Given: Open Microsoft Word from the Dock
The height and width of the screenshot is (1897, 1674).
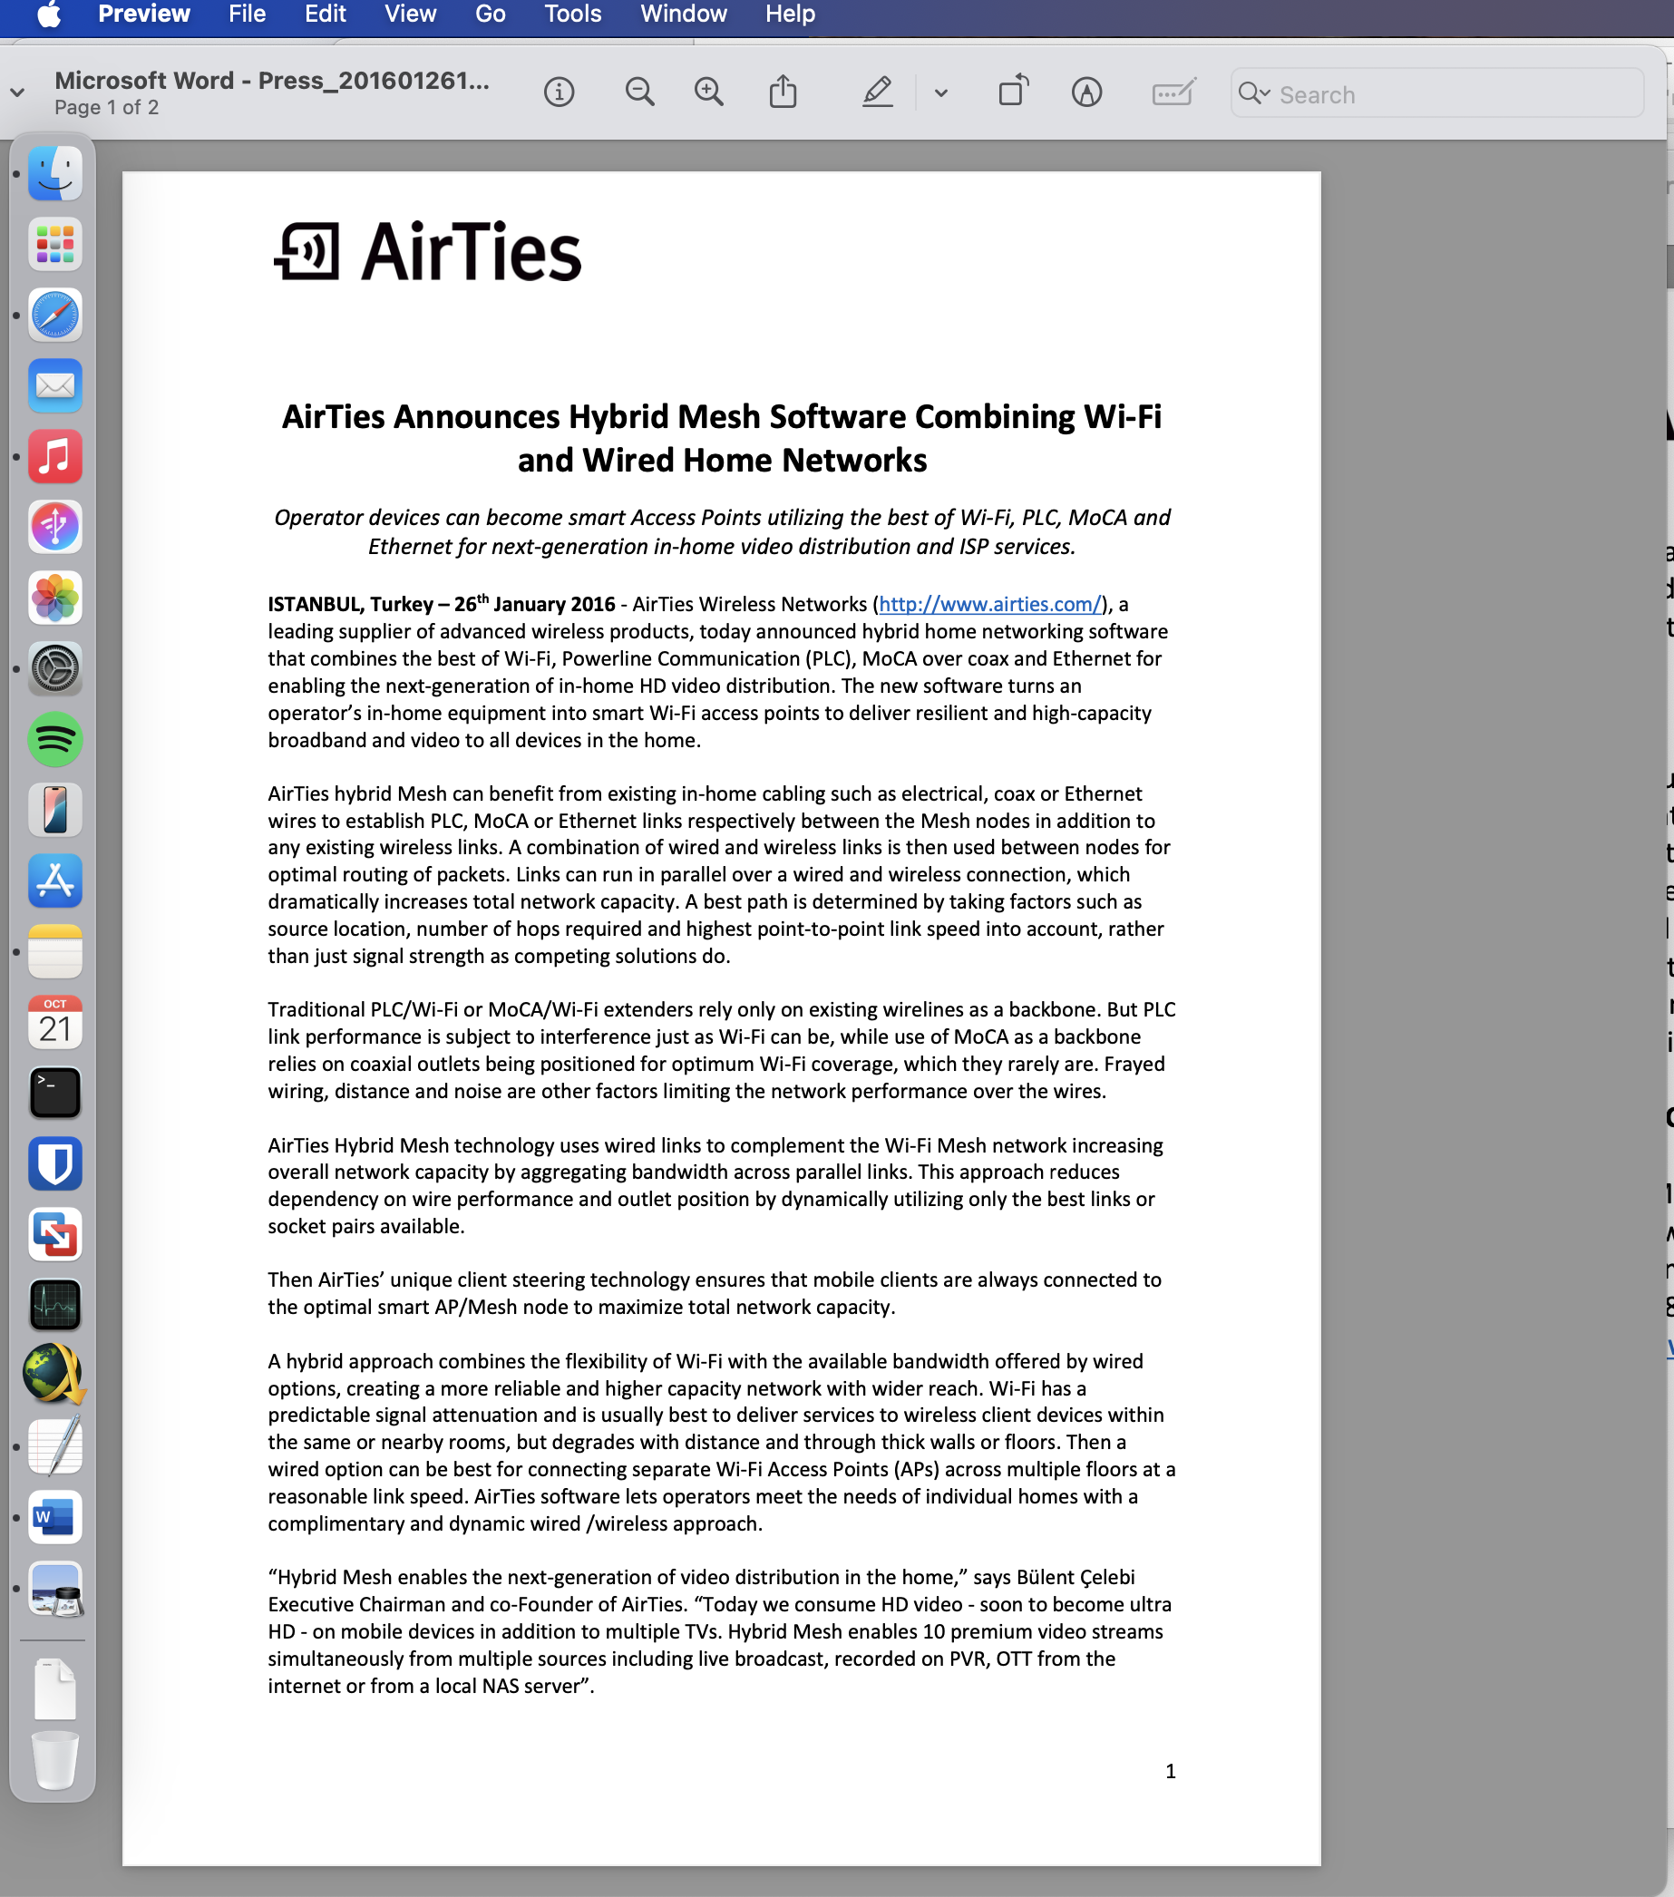Looking at the screenshot, I should pyautogui.click(x=54, y=1518).
